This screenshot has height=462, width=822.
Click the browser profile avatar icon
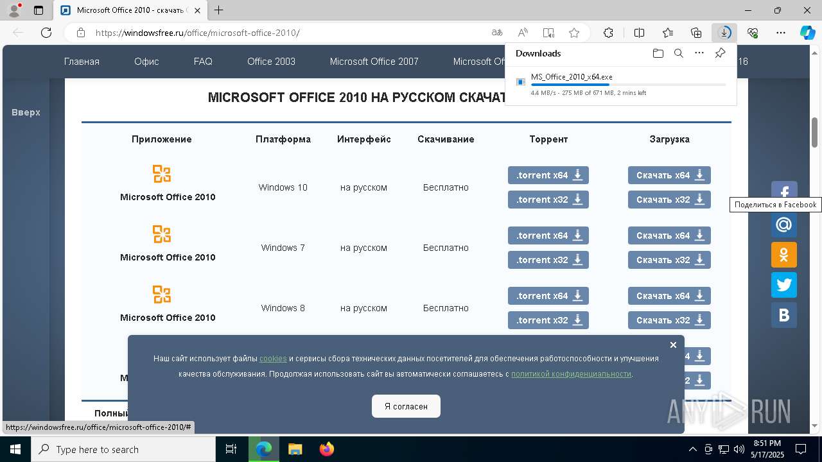click(x=14, y=10)
